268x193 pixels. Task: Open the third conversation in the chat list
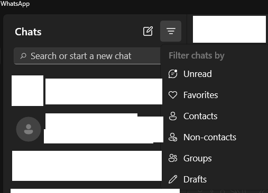87,166
